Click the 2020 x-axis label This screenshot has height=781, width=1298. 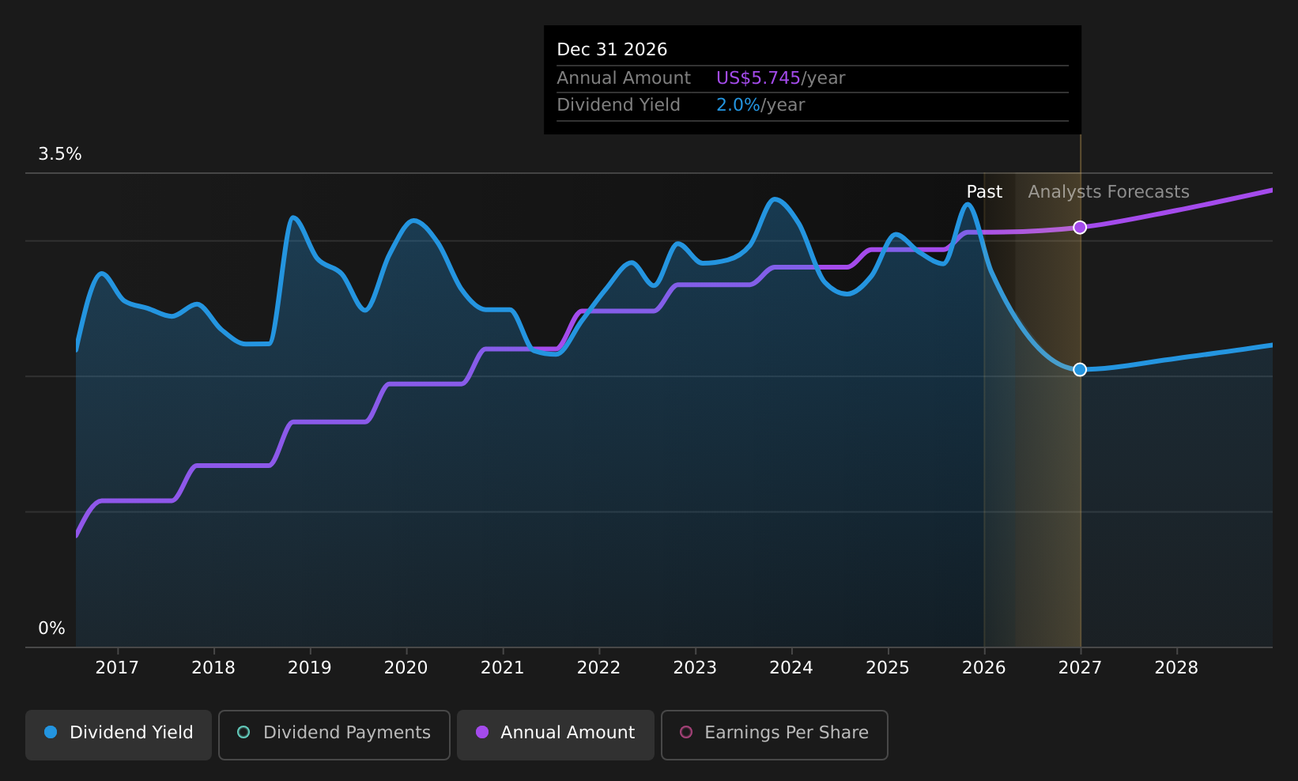pos(406,668)
